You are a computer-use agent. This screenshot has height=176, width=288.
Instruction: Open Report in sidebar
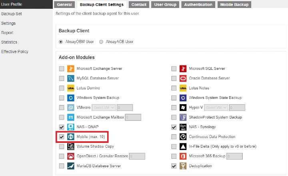[7, 33]
